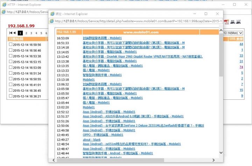Image resolution: width=252 pixels, height=166 pixels.
Task: Open Android forum link at 12:48:44
Action: tap(118, 153)
